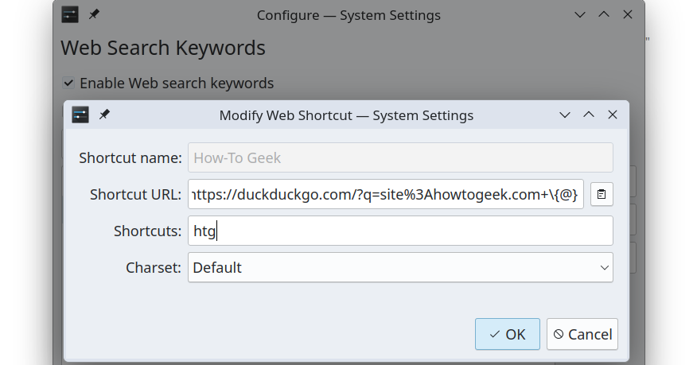Screen dimensions: 697x365
Task: Click the Modify Web Shortcut title bar text
Action: coord(346,115)
